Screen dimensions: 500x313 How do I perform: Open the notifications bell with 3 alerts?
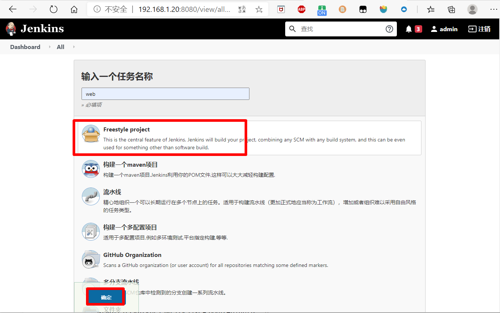pos(413,29)
